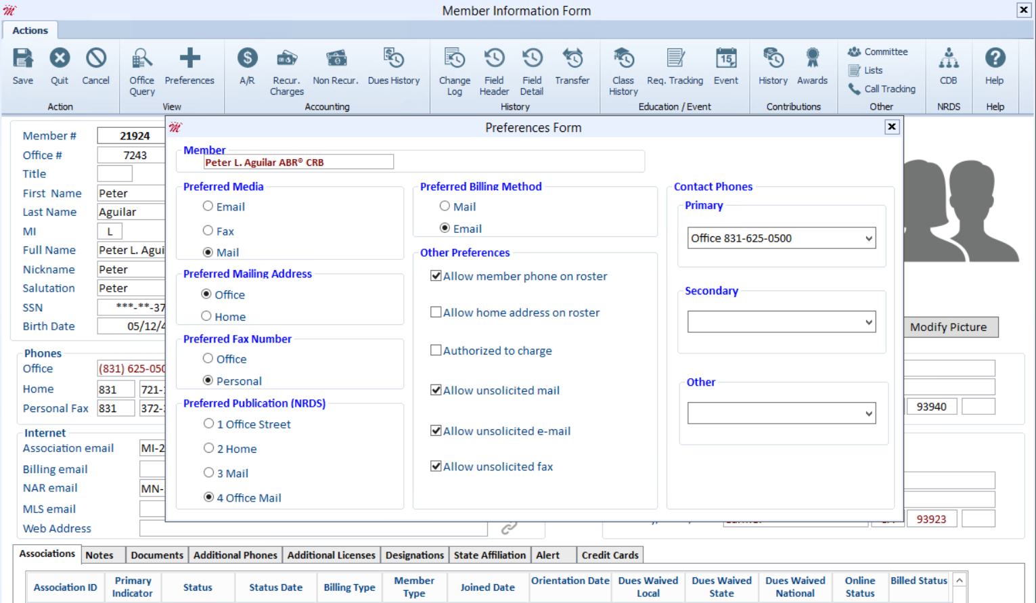Viewport: 1036px width, 603px height.
Task: Switch to the State Affiliation tab
Action: click(490, 555)
